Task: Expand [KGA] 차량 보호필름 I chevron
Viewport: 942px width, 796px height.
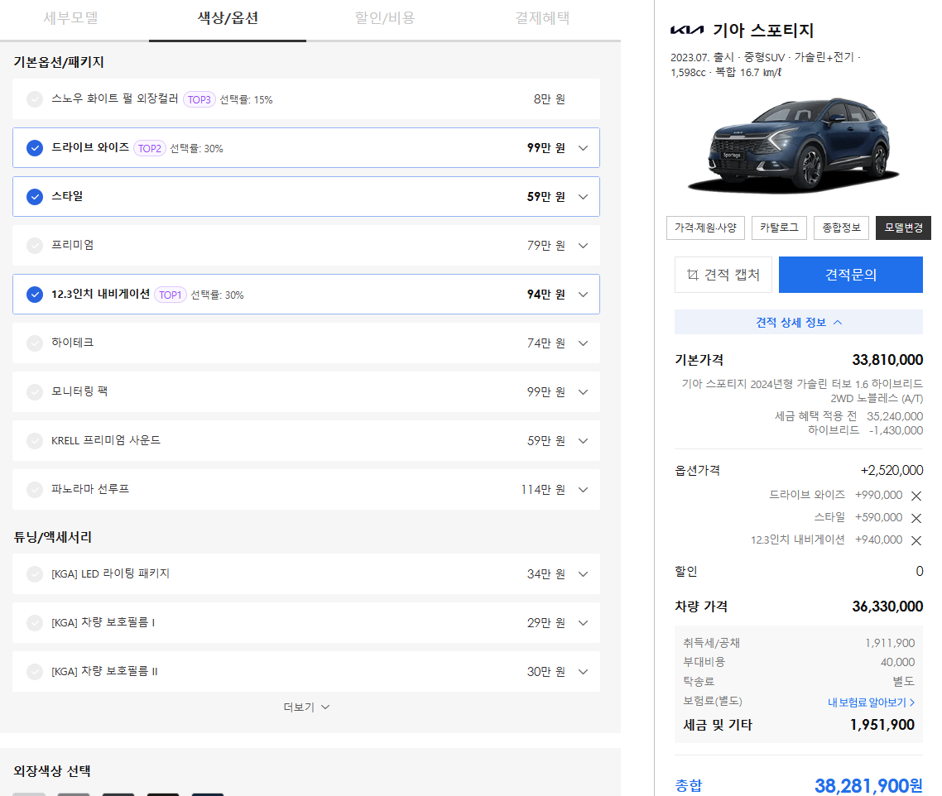Action: 583,623
